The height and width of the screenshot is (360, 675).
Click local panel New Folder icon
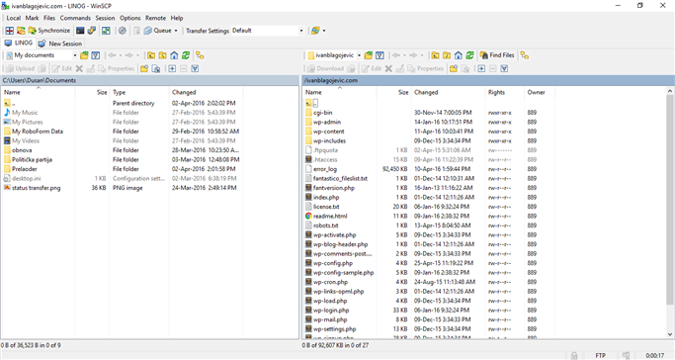[x=144, y=68]
